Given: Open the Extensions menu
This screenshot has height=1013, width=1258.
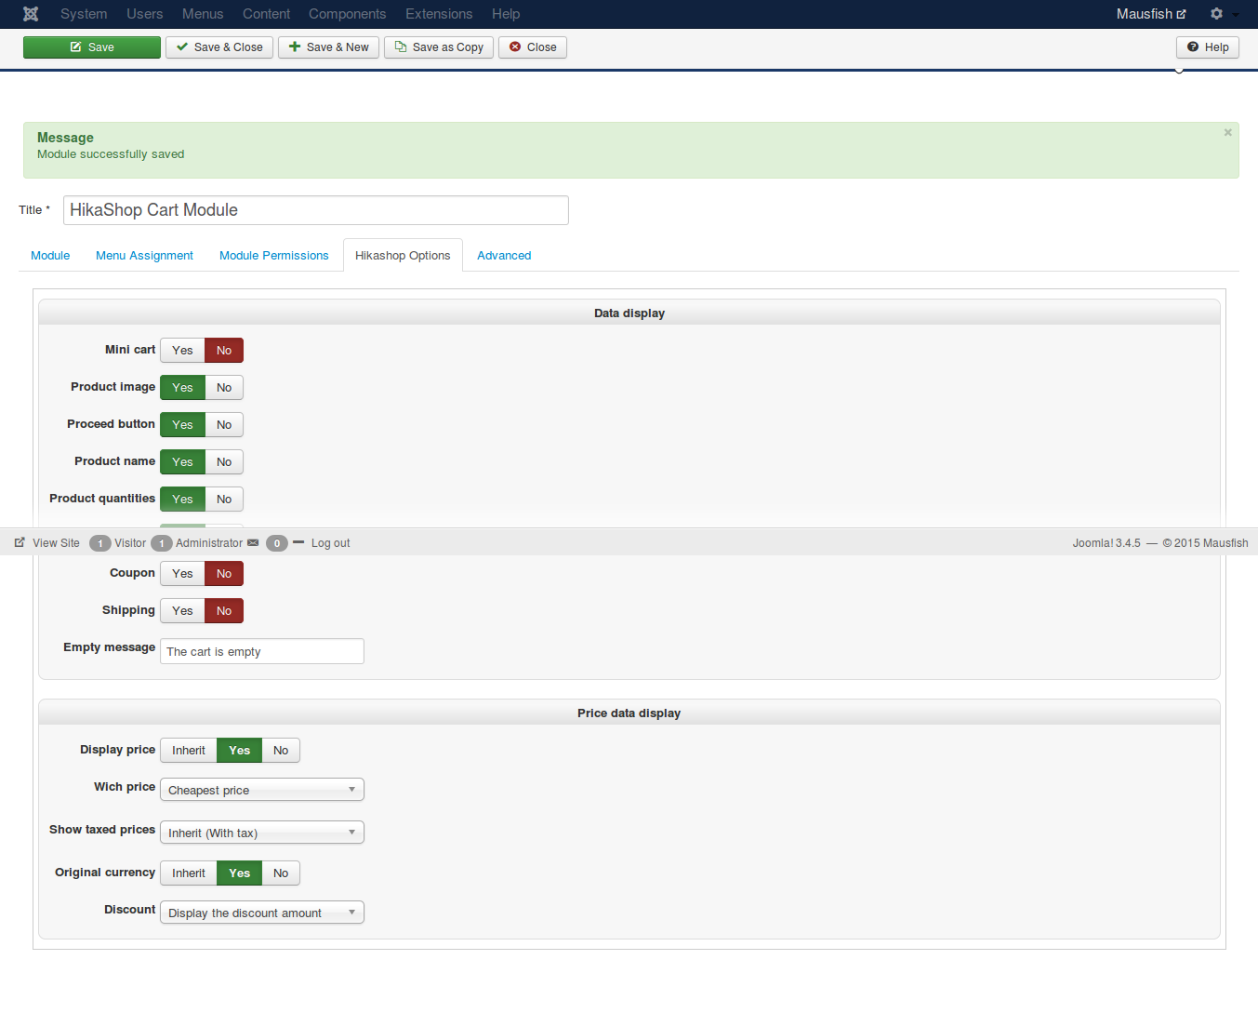Looking at the screenshot, I should coord(439,14).
